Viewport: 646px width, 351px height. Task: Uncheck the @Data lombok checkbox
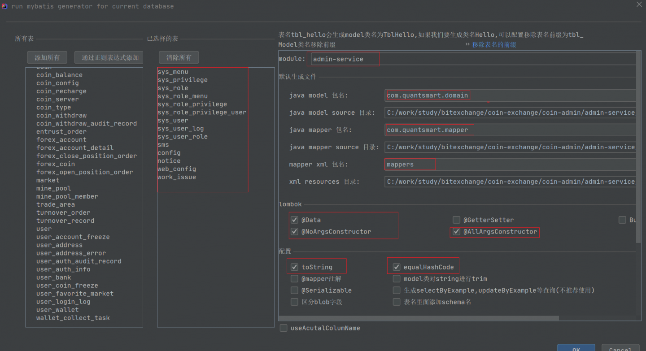click(294, 220)
